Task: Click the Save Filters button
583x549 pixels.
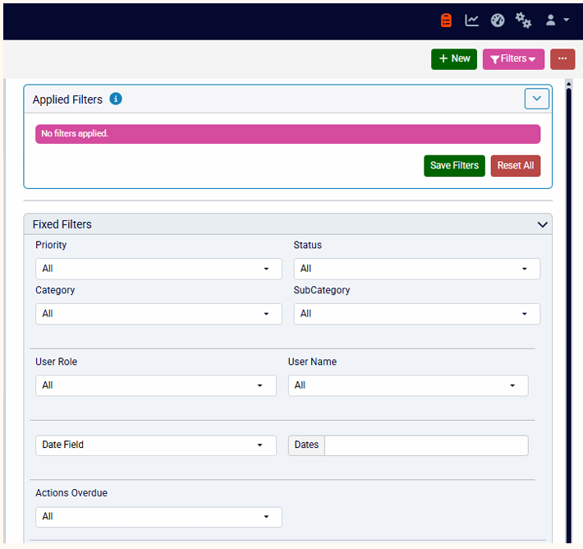Action: tap(454, 166)
